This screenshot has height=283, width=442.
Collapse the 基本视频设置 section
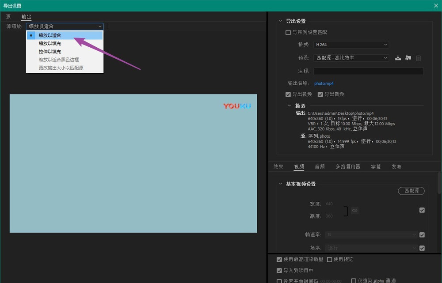tap(280, 184)
